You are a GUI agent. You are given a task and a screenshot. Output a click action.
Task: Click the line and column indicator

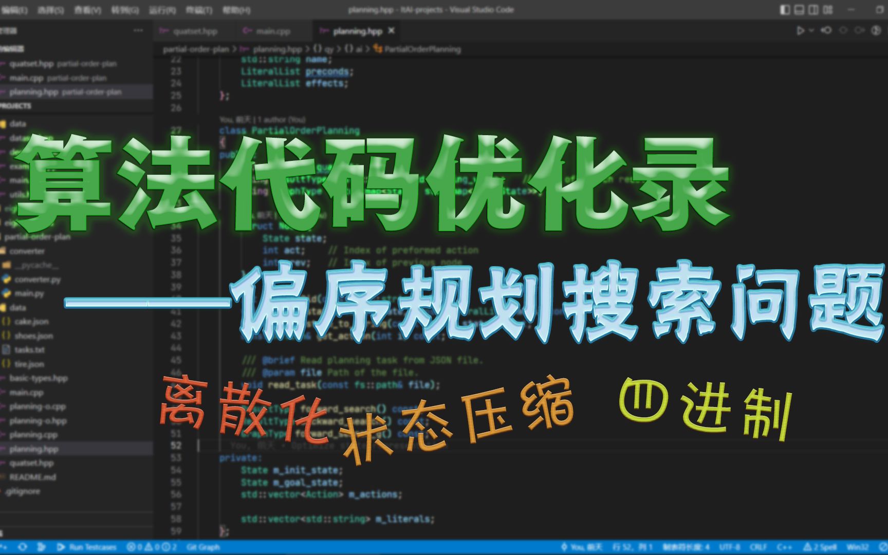point(632,547)
